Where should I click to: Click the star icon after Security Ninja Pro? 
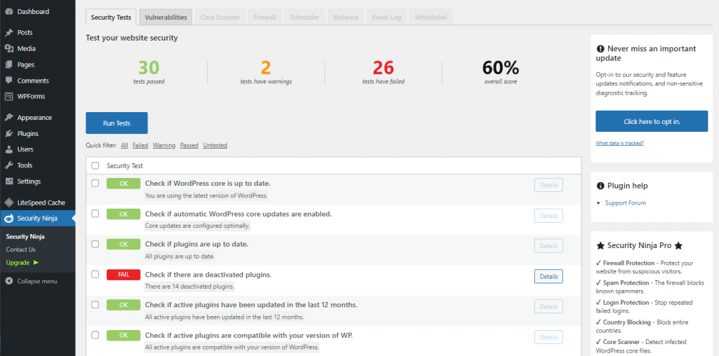tap(679, 246)
